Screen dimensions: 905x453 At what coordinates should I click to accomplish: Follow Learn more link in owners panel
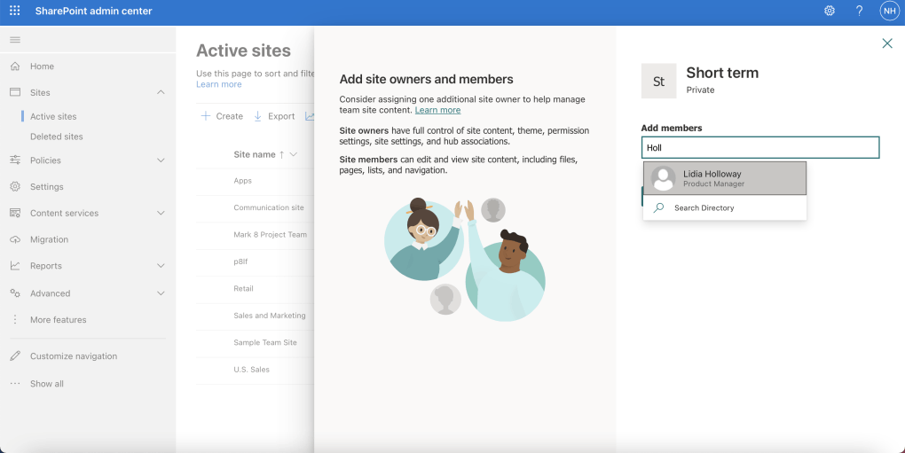click(x=437, y=110)
